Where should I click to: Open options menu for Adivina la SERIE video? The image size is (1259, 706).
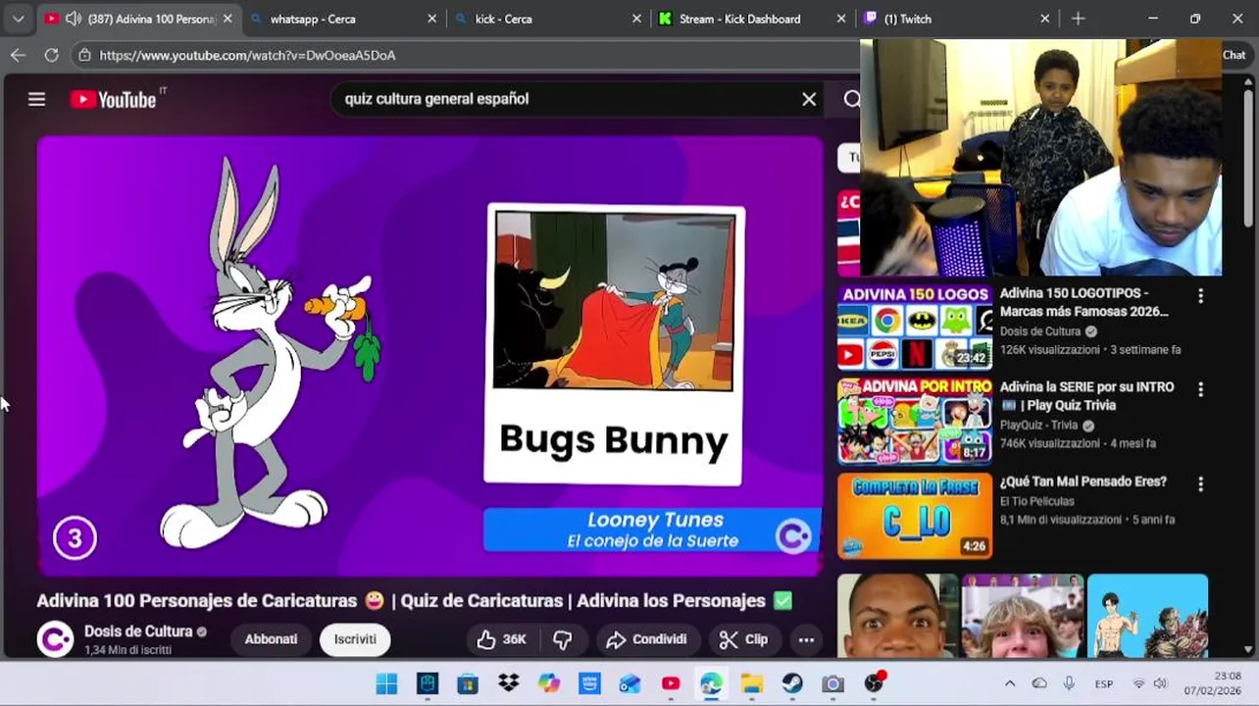point(1200,389)
